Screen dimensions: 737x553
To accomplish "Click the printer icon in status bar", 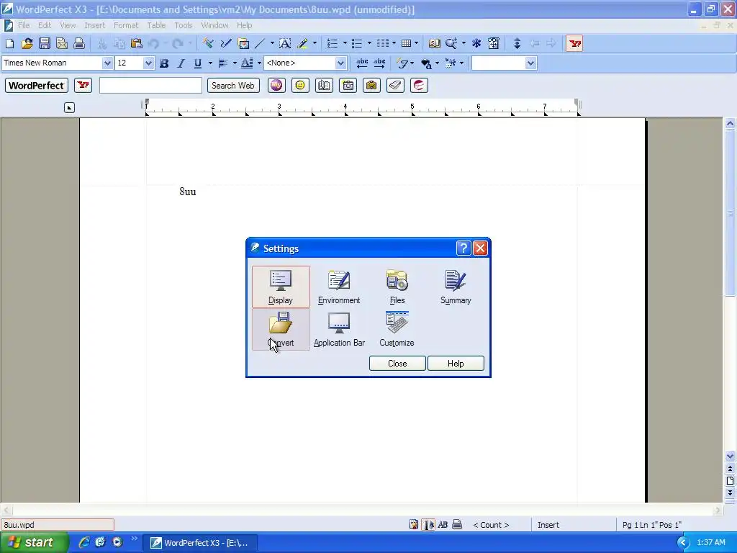I will point(457,524).
